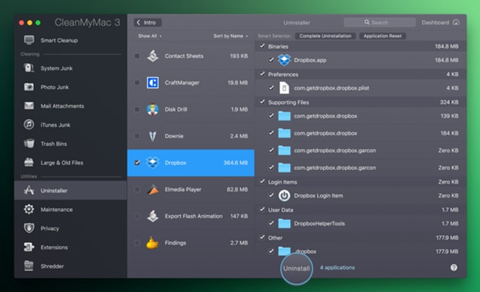Uncheck the Dropbox app checkbox

pos(137,162)
